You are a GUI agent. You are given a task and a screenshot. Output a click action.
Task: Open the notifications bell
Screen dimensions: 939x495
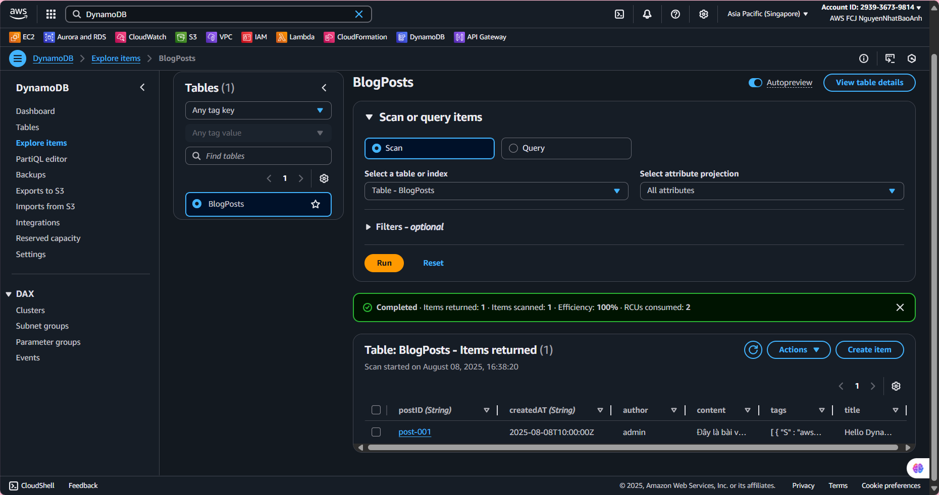tap(647, 14)
